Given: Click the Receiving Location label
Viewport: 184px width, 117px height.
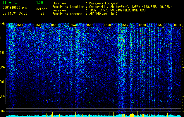Looking at the screenshot, I should pyautogui.click(x=68, y=7).
